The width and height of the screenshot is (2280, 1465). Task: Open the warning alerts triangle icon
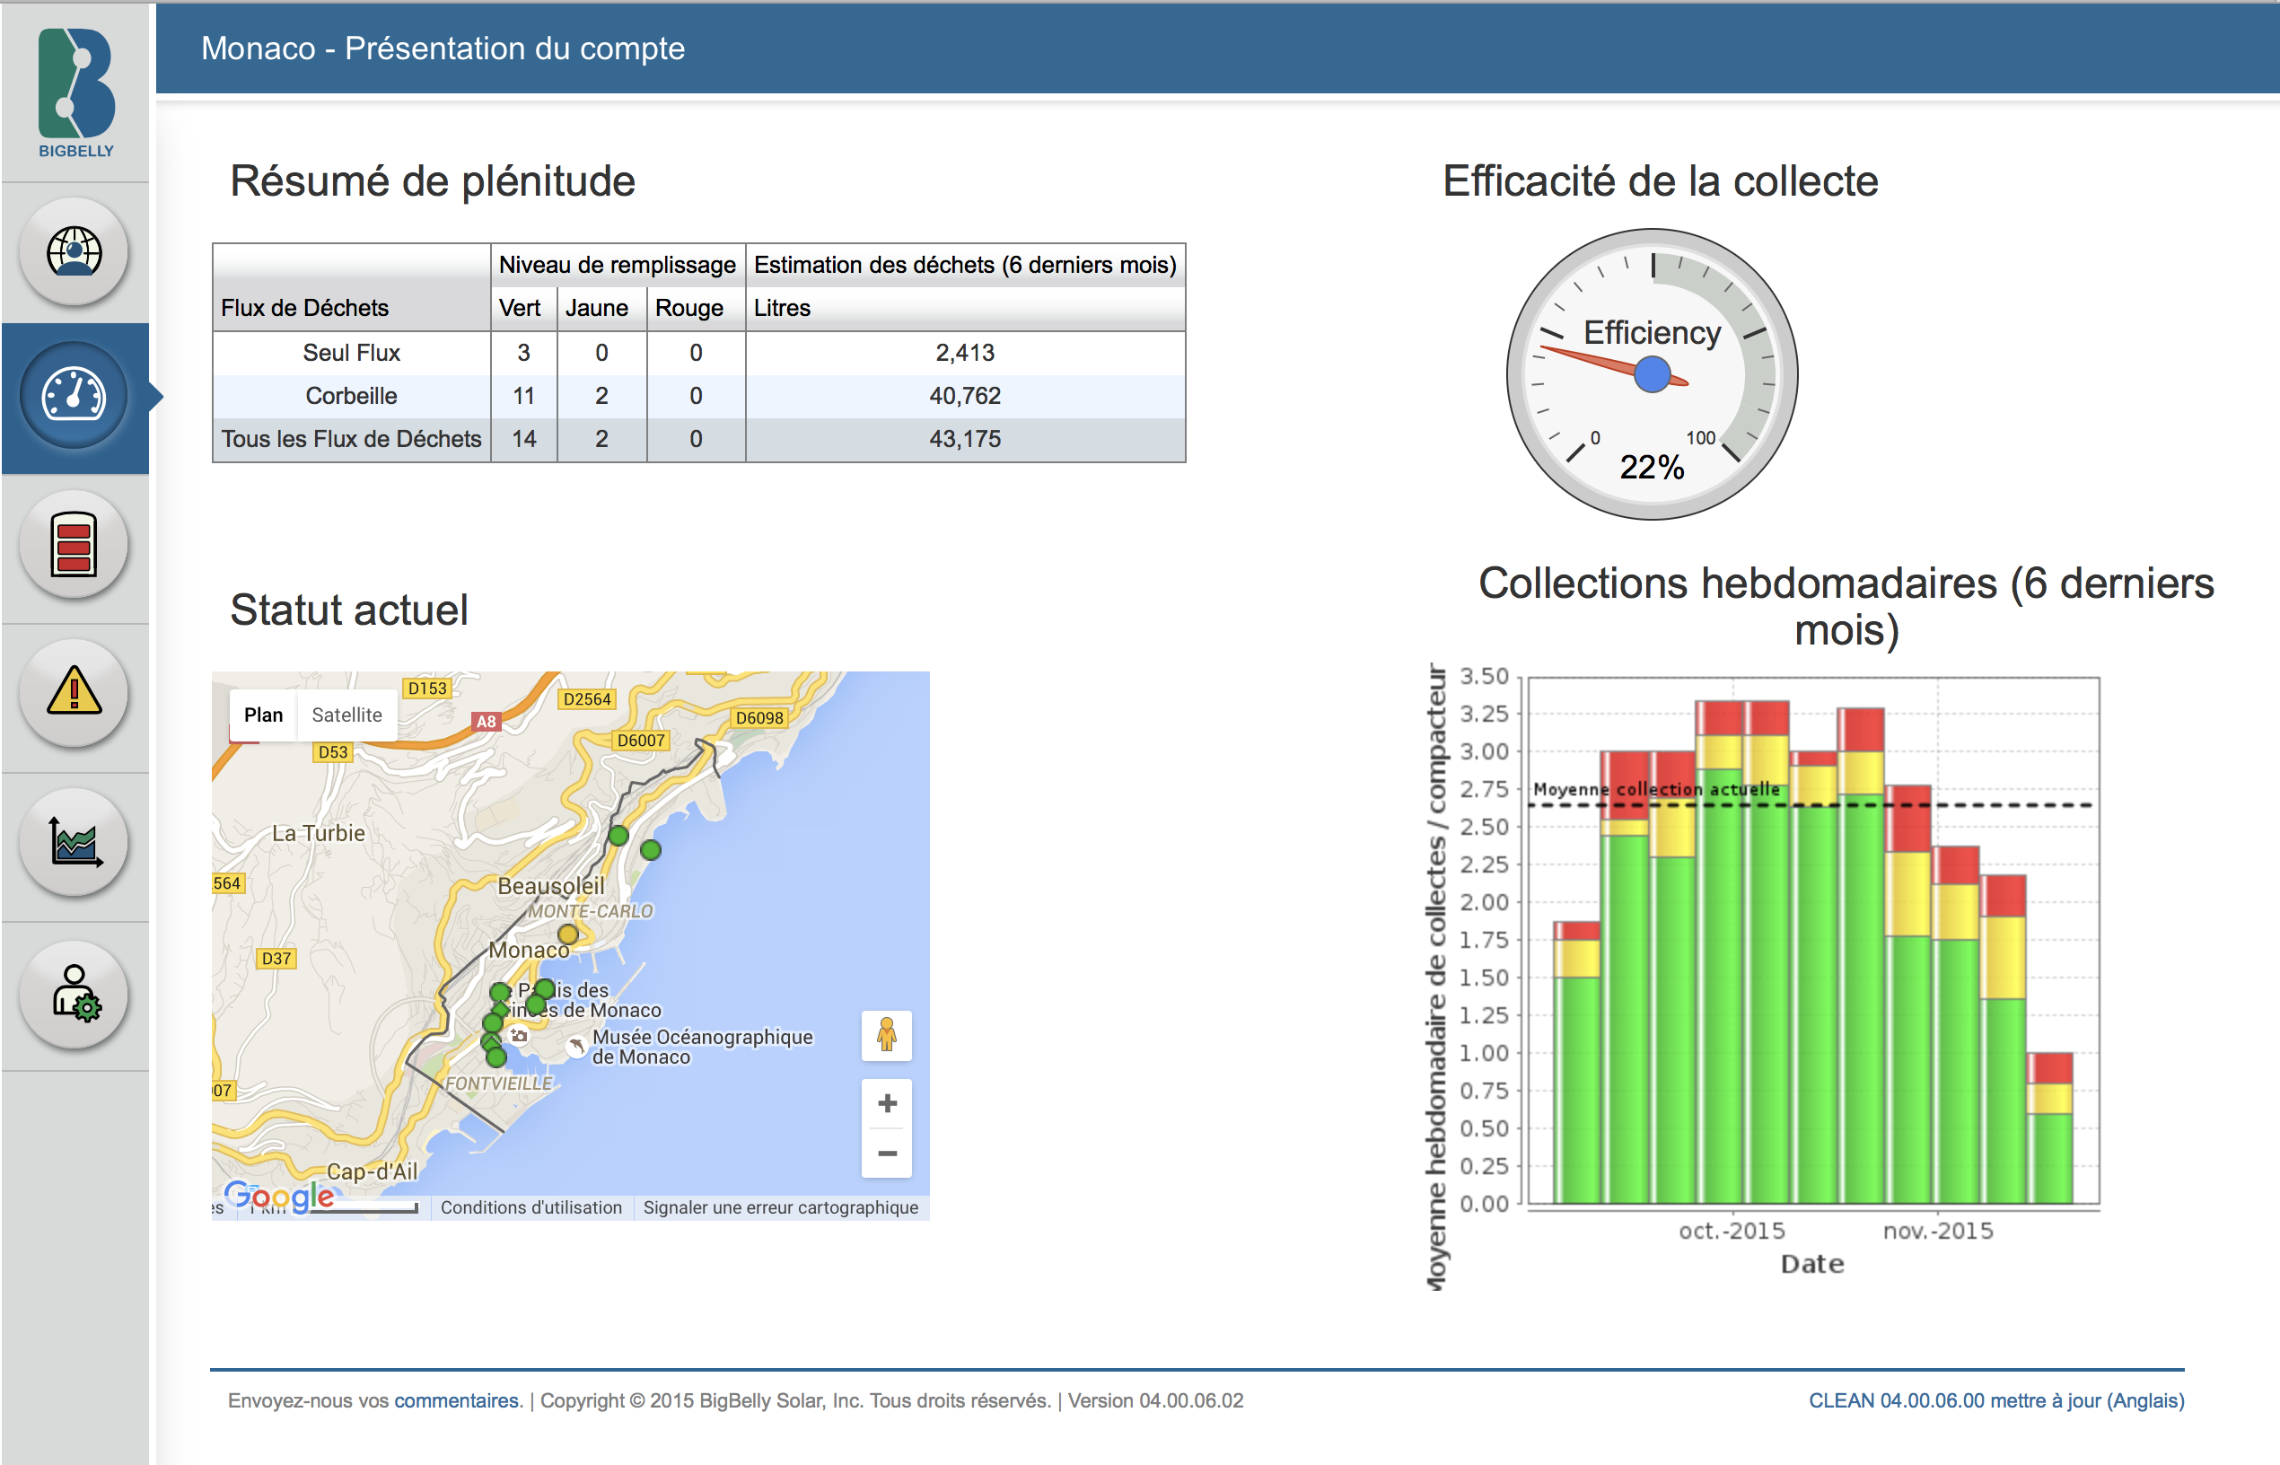[75, 692]
